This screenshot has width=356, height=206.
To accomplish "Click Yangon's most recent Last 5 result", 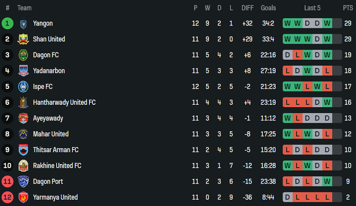I will click(x=327, y=24).
